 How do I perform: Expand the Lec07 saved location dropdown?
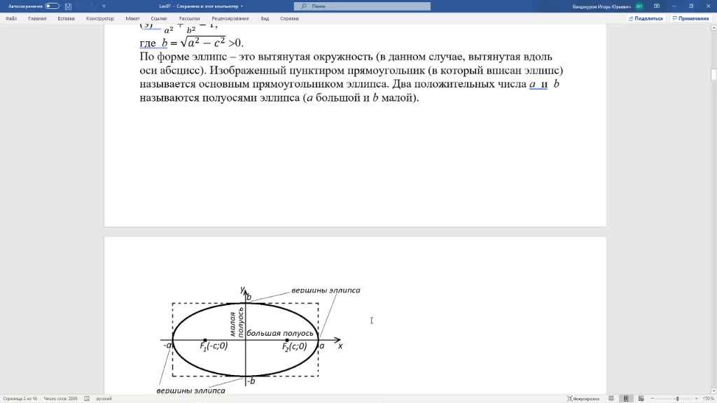242,6
